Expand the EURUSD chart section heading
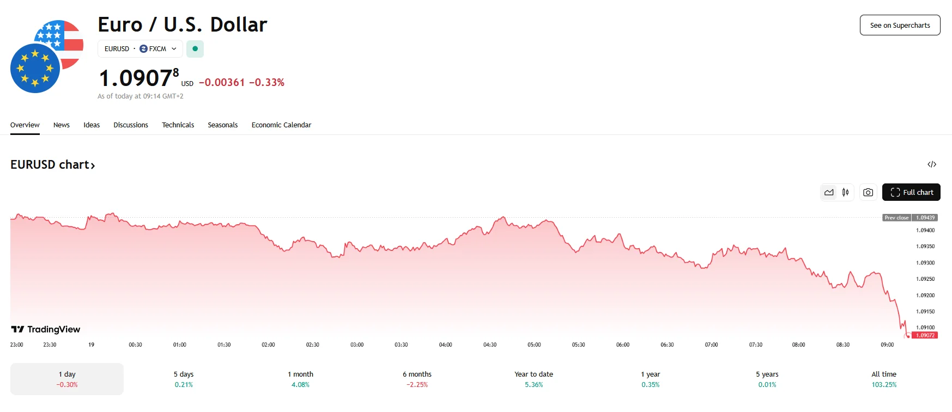The image size is (952, 412). [x=53, y=164]
